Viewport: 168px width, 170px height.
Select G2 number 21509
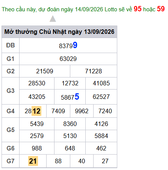tap(45, 71)
